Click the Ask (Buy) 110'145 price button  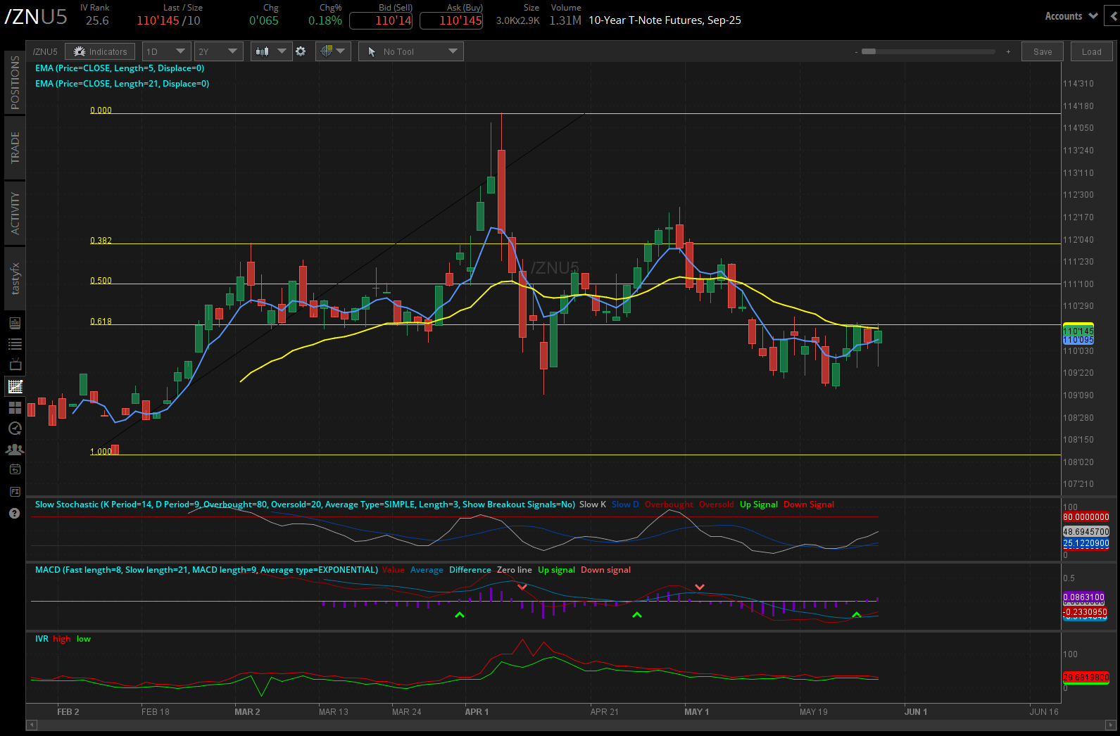click(x=451, y=20)
